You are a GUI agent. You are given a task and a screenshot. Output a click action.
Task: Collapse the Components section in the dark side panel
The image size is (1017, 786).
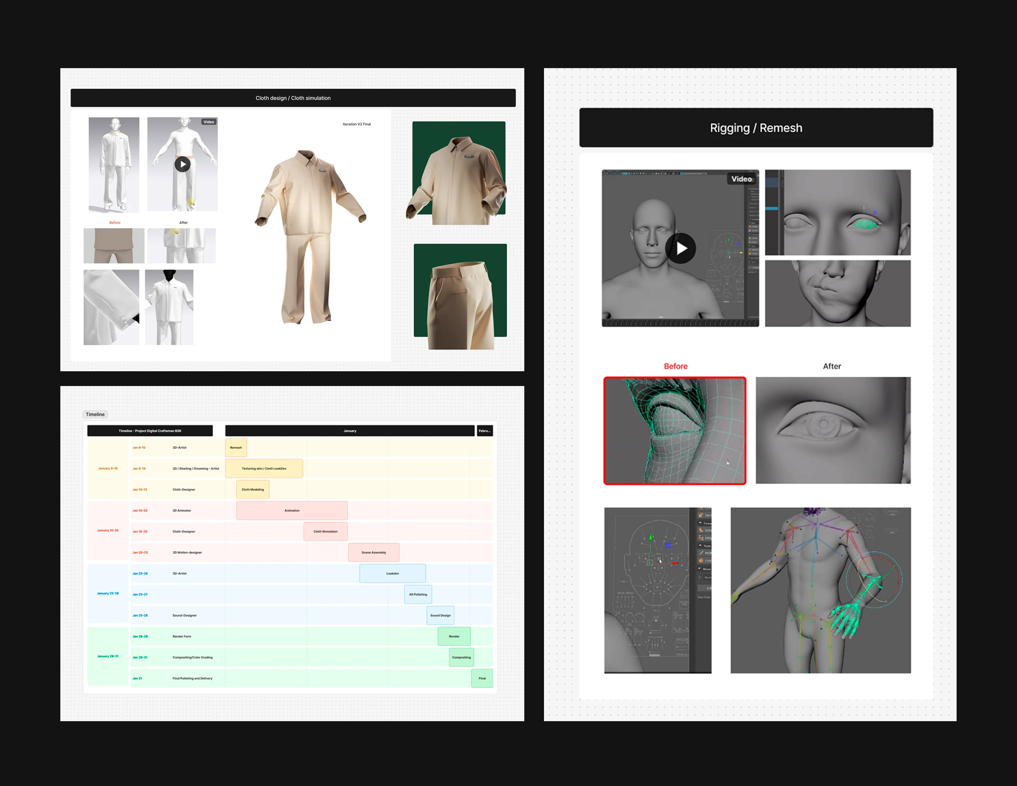(x=700, y=523)
